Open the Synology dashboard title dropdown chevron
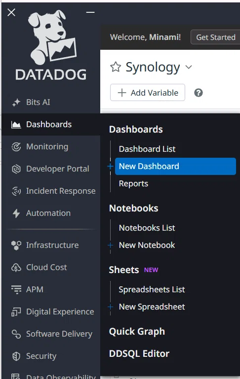 pos(189,67)
